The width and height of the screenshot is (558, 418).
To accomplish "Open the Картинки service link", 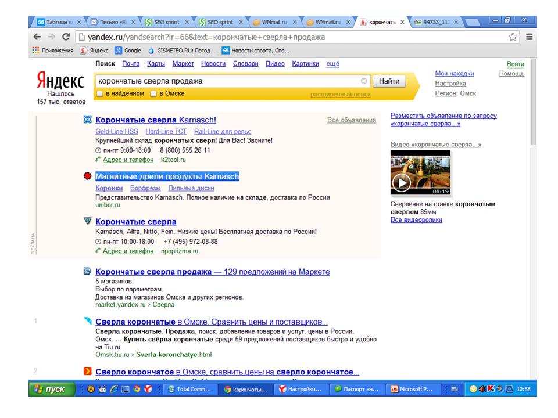I will click(x=305, y=64).
